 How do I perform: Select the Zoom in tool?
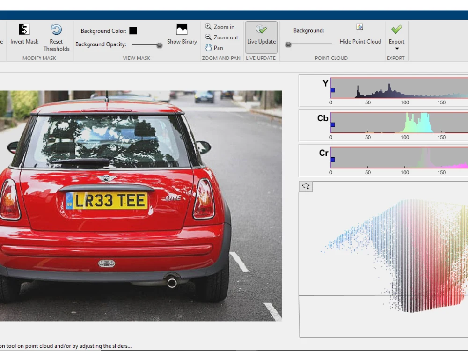click(x=219, y=27)
